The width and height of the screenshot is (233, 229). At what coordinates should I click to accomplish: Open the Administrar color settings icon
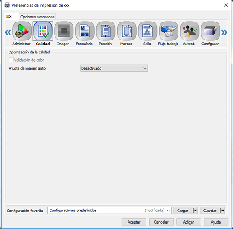(22, 31)
